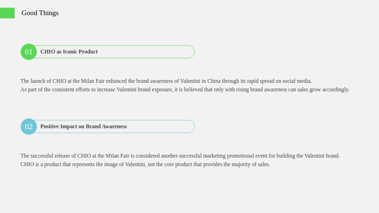Viewport: 379px width, 213px height.
Task: Click the phrase "marketing promotional event"
Action: click(228, 156)
